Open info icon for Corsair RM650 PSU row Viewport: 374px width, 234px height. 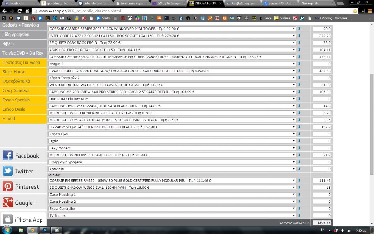point(299,180)
